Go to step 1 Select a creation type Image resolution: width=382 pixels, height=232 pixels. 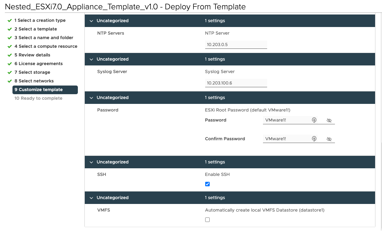tap(40, 20)
